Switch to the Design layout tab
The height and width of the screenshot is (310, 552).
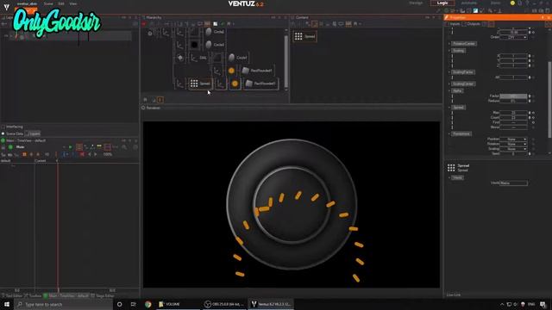click(416, 3)
